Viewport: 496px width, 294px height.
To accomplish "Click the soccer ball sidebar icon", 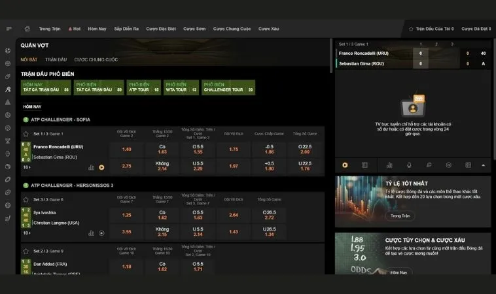I will click(7, 50).
